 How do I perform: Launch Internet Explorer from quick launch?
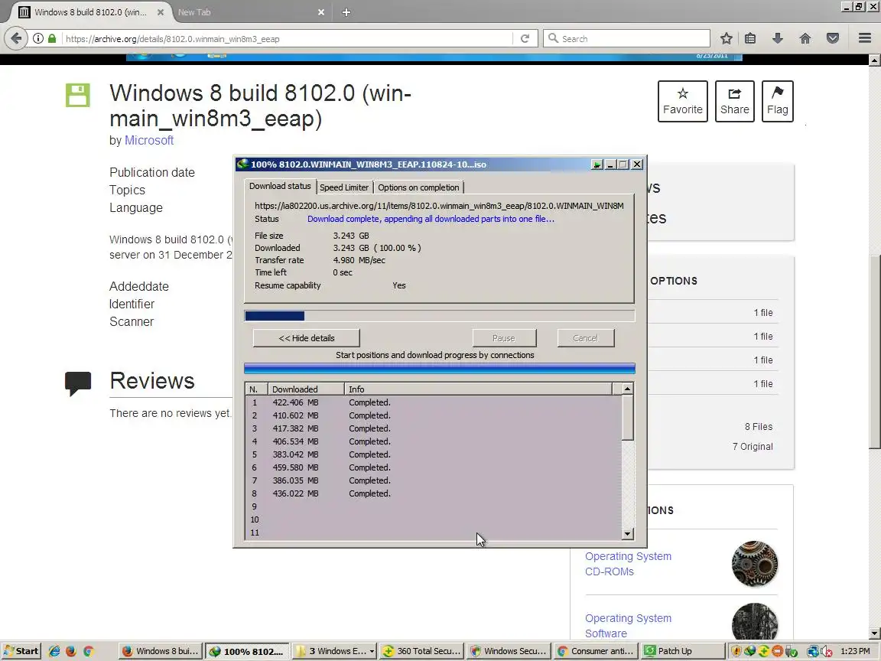click(54, 651)
